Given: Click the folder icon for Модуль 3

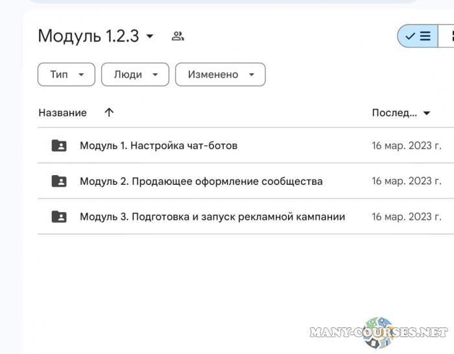Looking at the screenshot, I should click(59, 217).
